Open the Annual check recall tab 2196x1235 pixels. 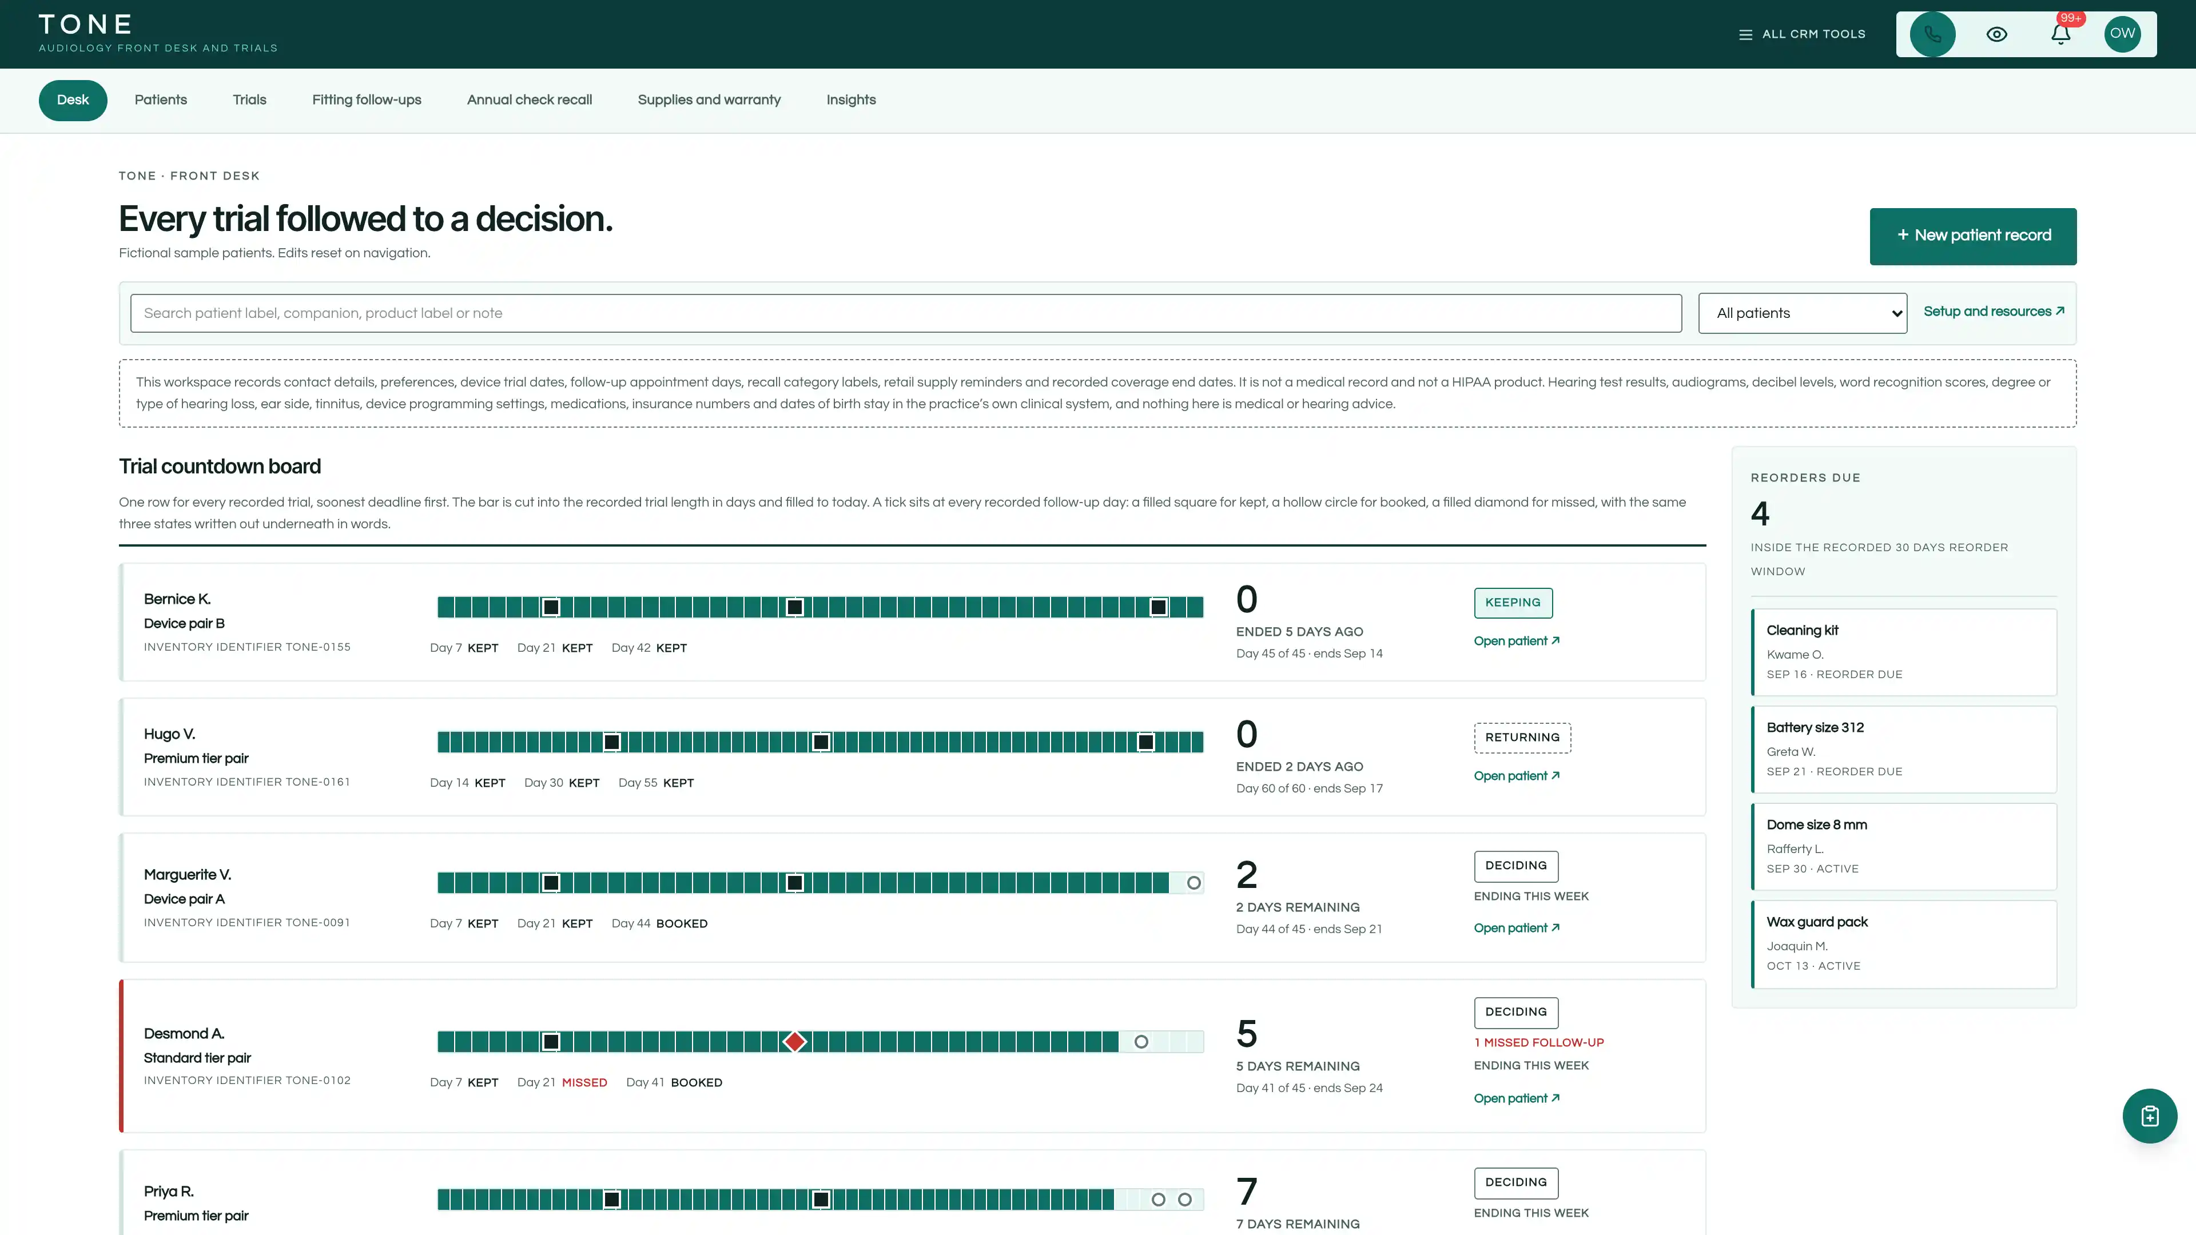(530, 99)
